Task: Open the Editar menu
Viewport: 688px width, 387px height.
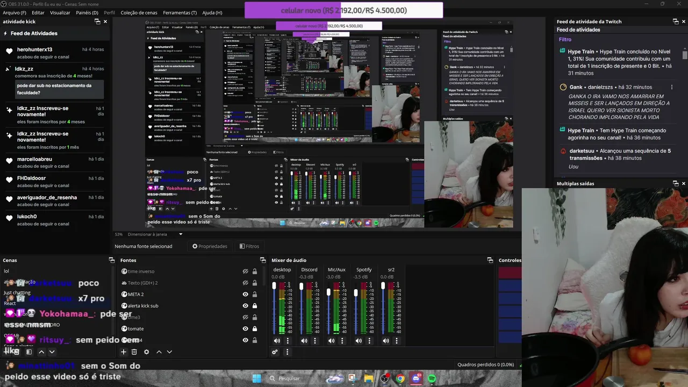Action: point(38,12)
